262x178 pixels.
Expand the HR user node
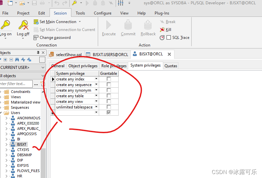(x=6, y=176)
